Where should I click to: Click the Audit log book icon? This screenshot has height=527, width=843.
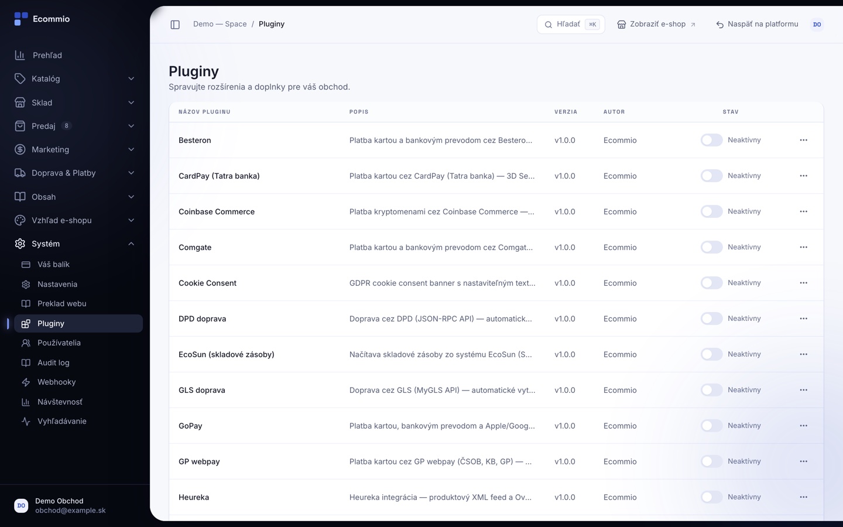pyautogui.click(x=26, y=363)
